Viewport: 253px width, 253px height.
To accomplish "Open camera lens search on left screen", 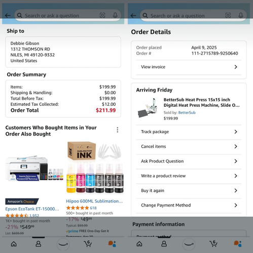I will [102, 15].
